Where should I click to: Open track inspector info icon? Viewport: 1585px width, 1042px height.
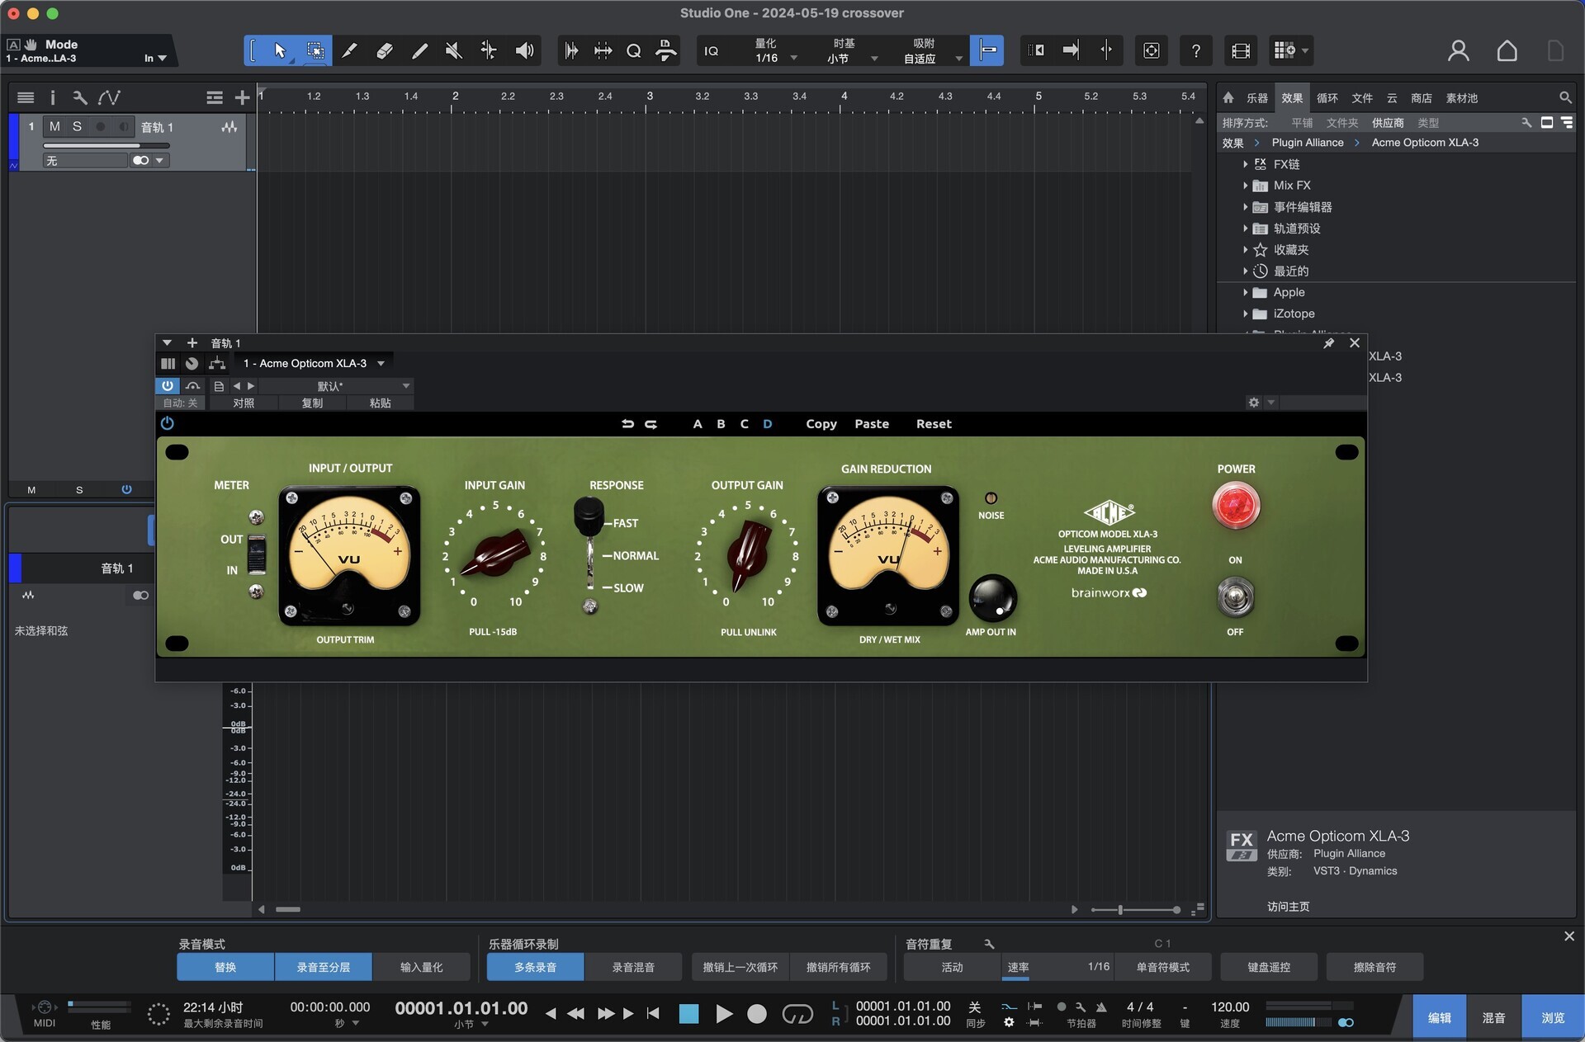pos(53,98)
